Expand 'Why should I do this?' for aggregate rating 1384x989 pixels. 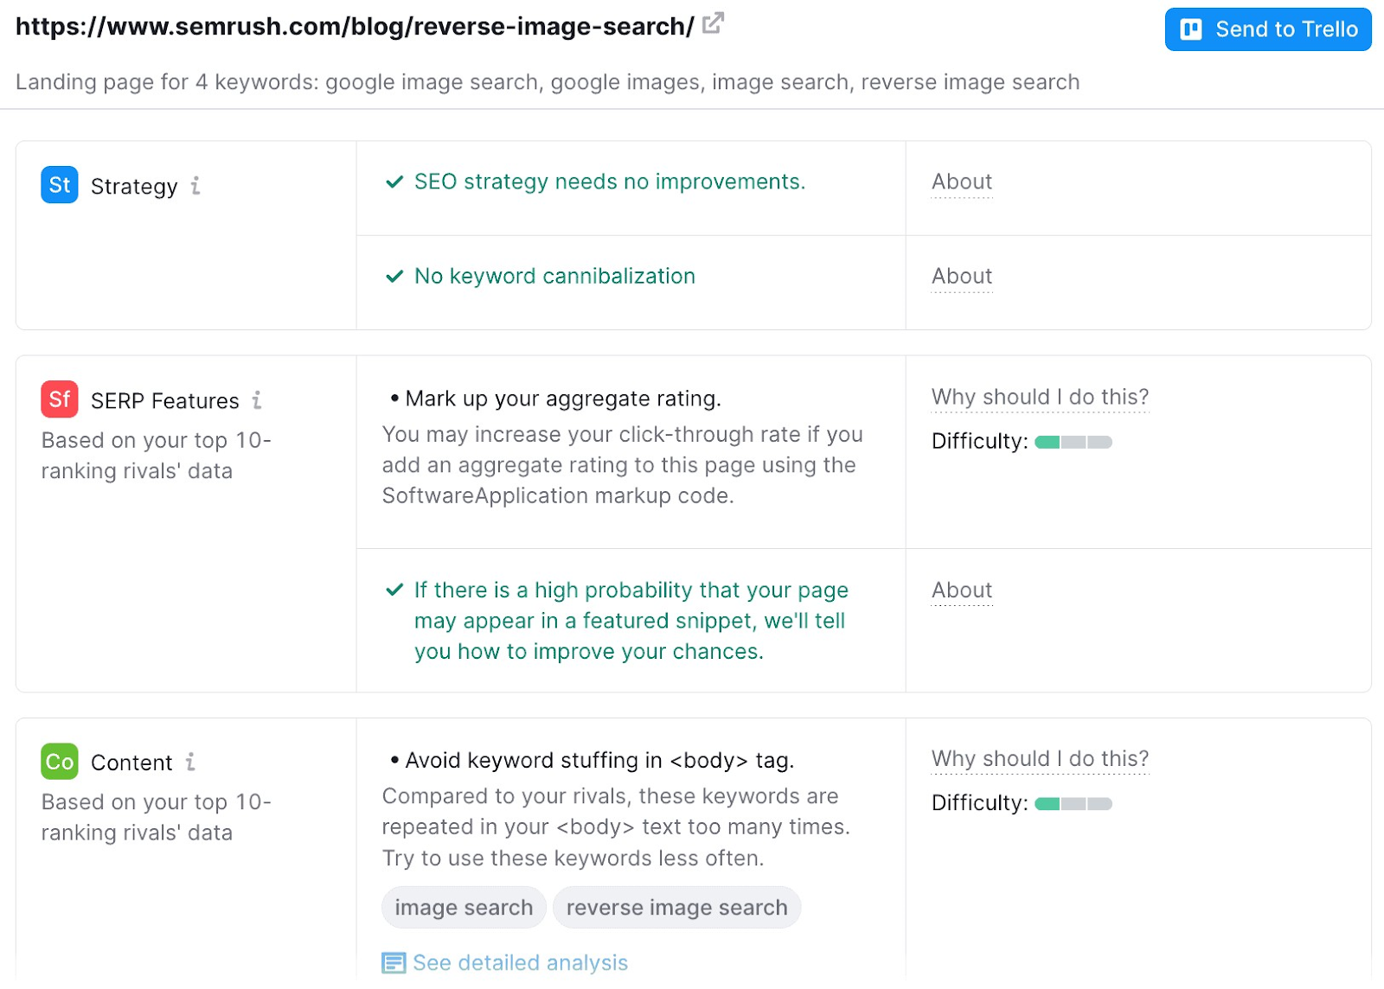(1040, 398)
